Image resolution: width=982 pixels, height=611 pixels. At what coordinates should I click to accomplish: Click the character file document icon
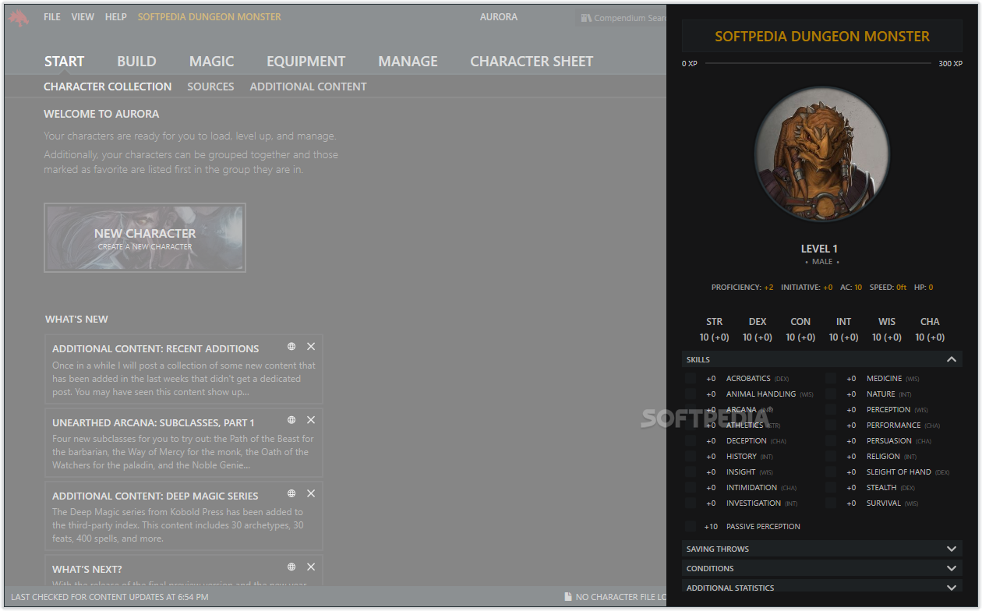click(568, 597)
